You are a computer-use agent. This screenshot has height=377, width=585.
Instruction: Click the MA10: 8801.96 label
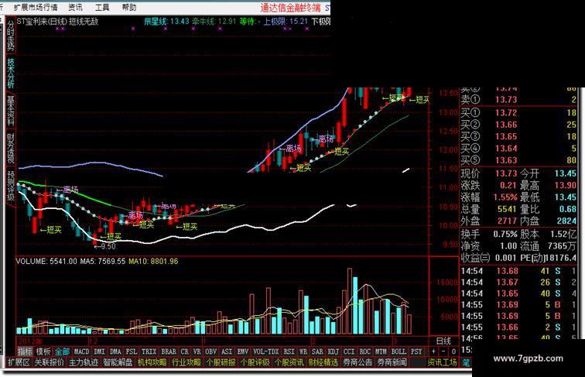click(x=153, y=262)
